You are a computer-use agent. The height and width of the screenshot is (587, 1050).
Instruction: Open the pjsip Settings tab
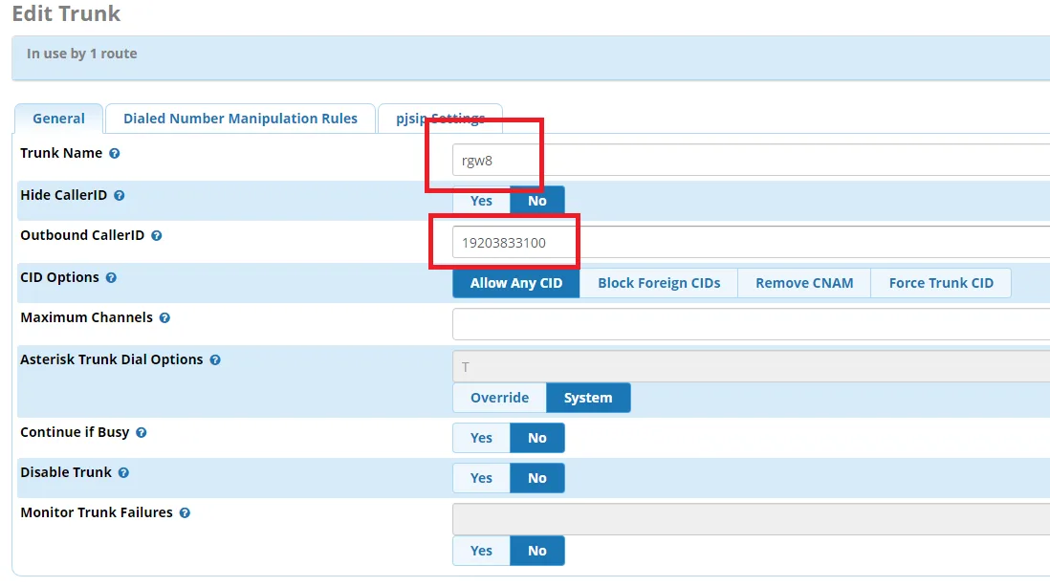pyautogui.click(x=440, y=119)
